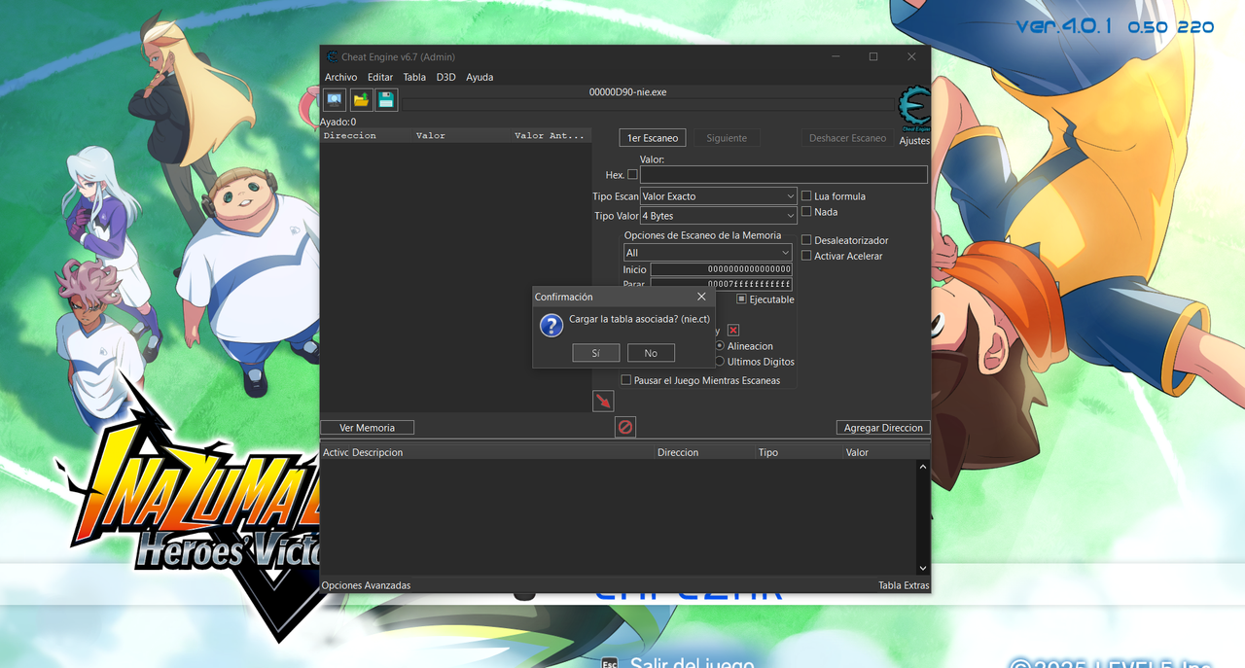Select the Alineacion radio button

click(720, 346)
